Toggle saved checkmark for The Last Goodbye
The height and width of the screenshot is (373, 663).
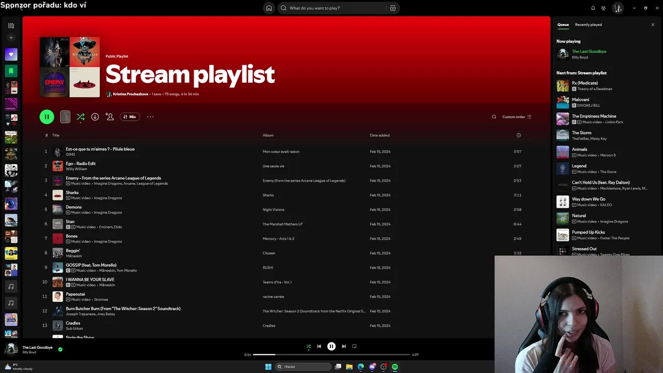point(60,350)
